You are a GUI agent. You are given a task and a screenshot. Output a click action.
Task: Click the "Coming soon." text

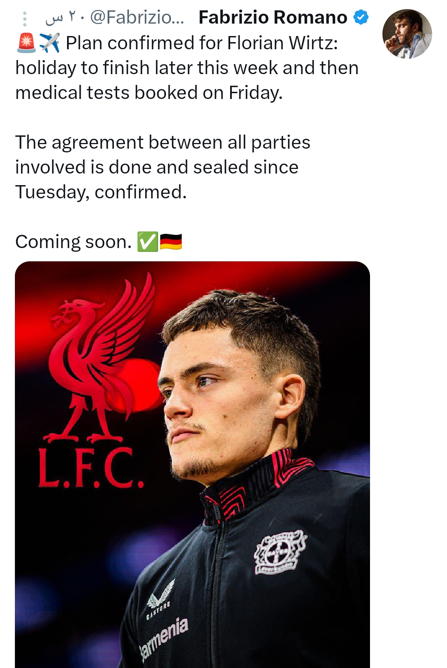(x=74, y=242)
